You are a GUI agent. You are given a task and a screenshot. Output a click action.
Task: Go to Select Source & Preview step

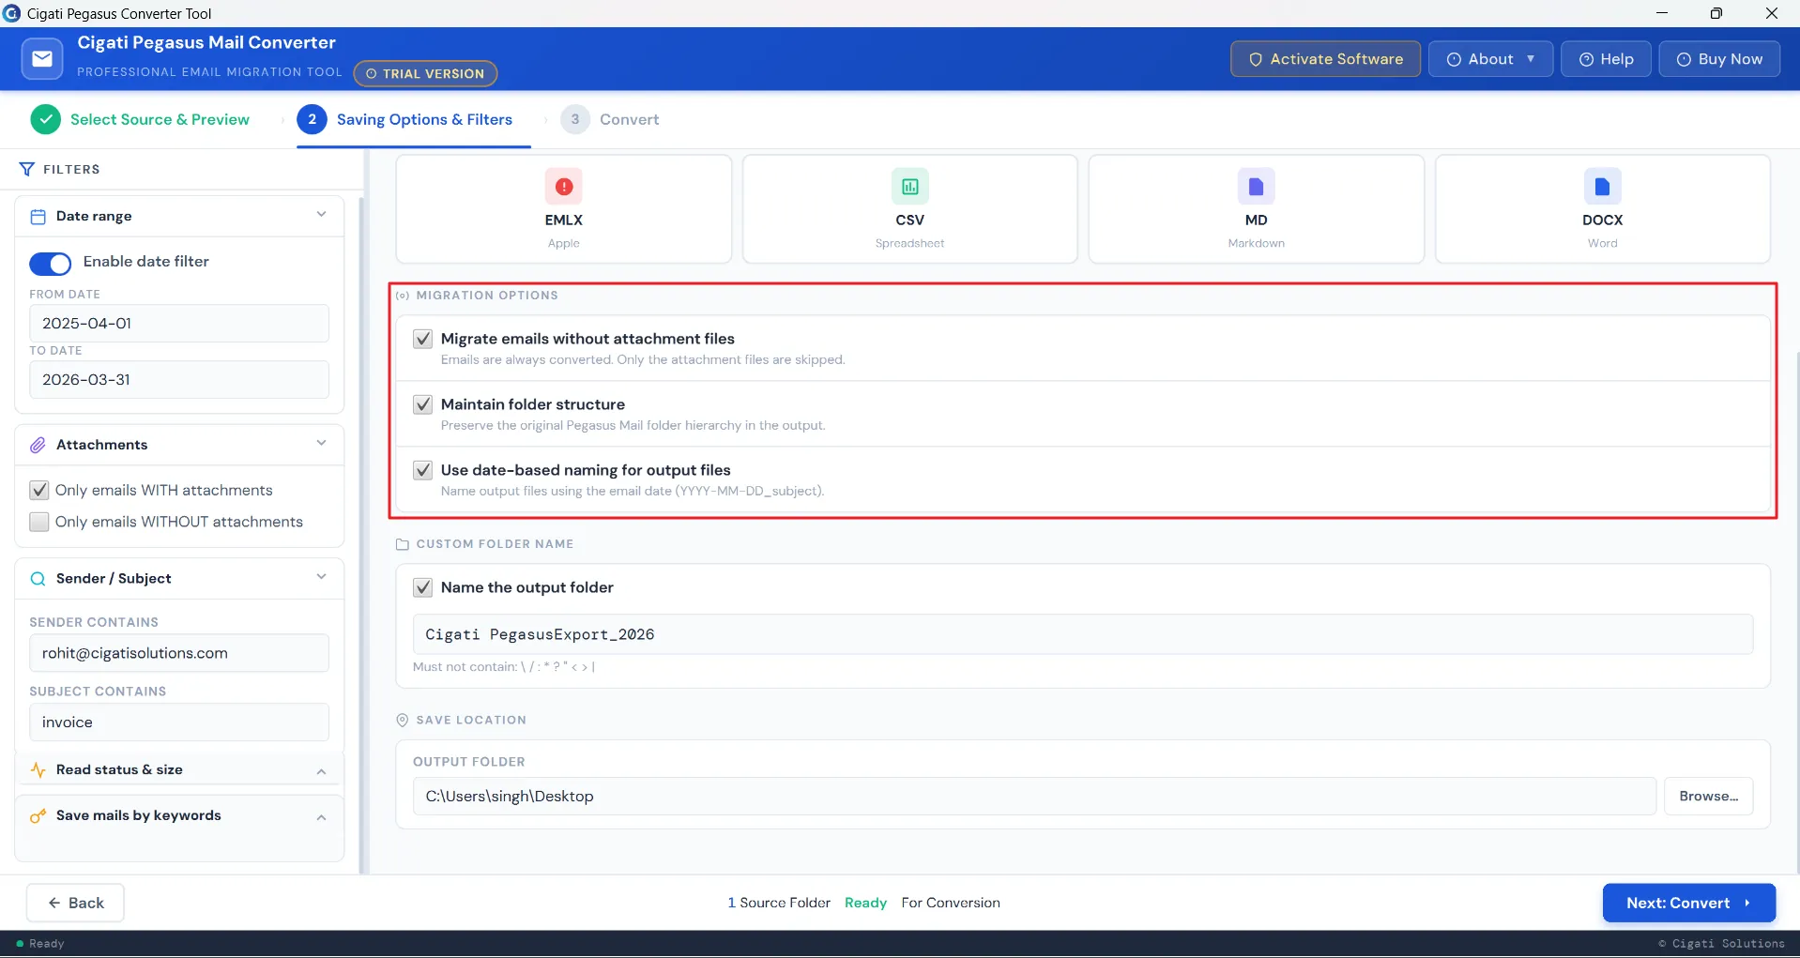141,119
